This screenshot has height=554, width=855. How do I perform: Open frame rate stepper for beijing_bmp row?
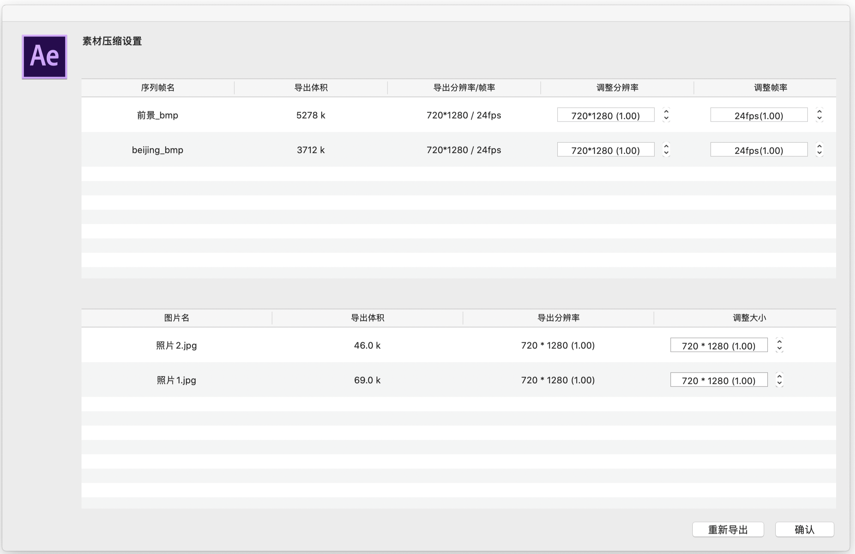point(819,150)
